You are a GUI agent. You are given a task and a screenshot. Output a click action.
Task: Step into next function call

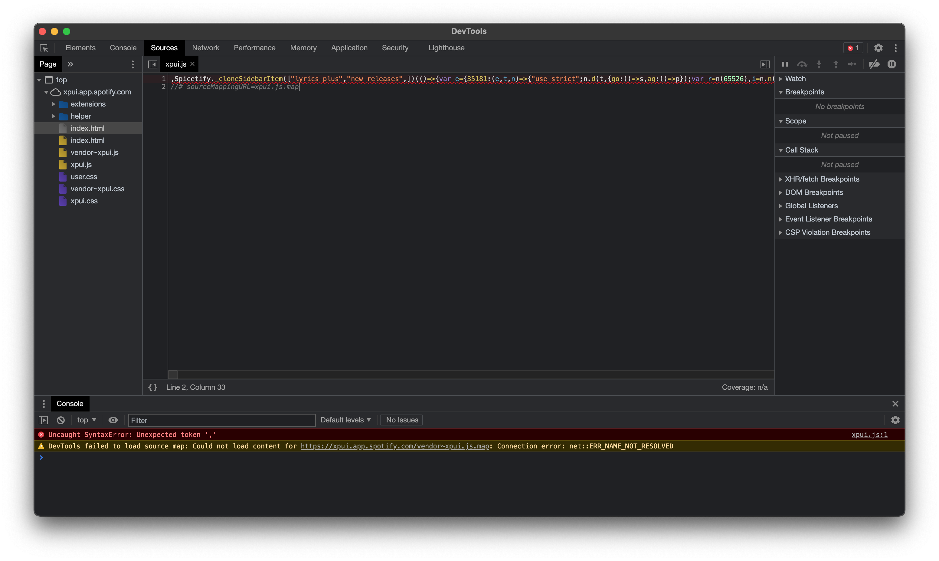819,64
